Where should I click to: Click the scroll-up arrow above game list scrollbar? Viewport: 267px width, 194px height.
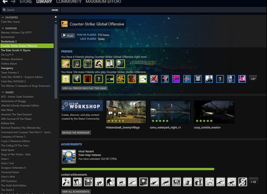[x=56, y=22]
